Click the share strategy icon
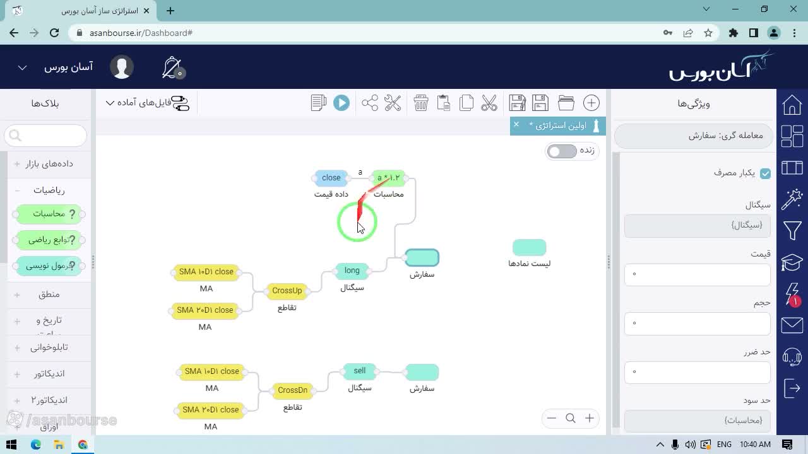The width and height of the screenshot is (808, 454). tap(370, 103)
